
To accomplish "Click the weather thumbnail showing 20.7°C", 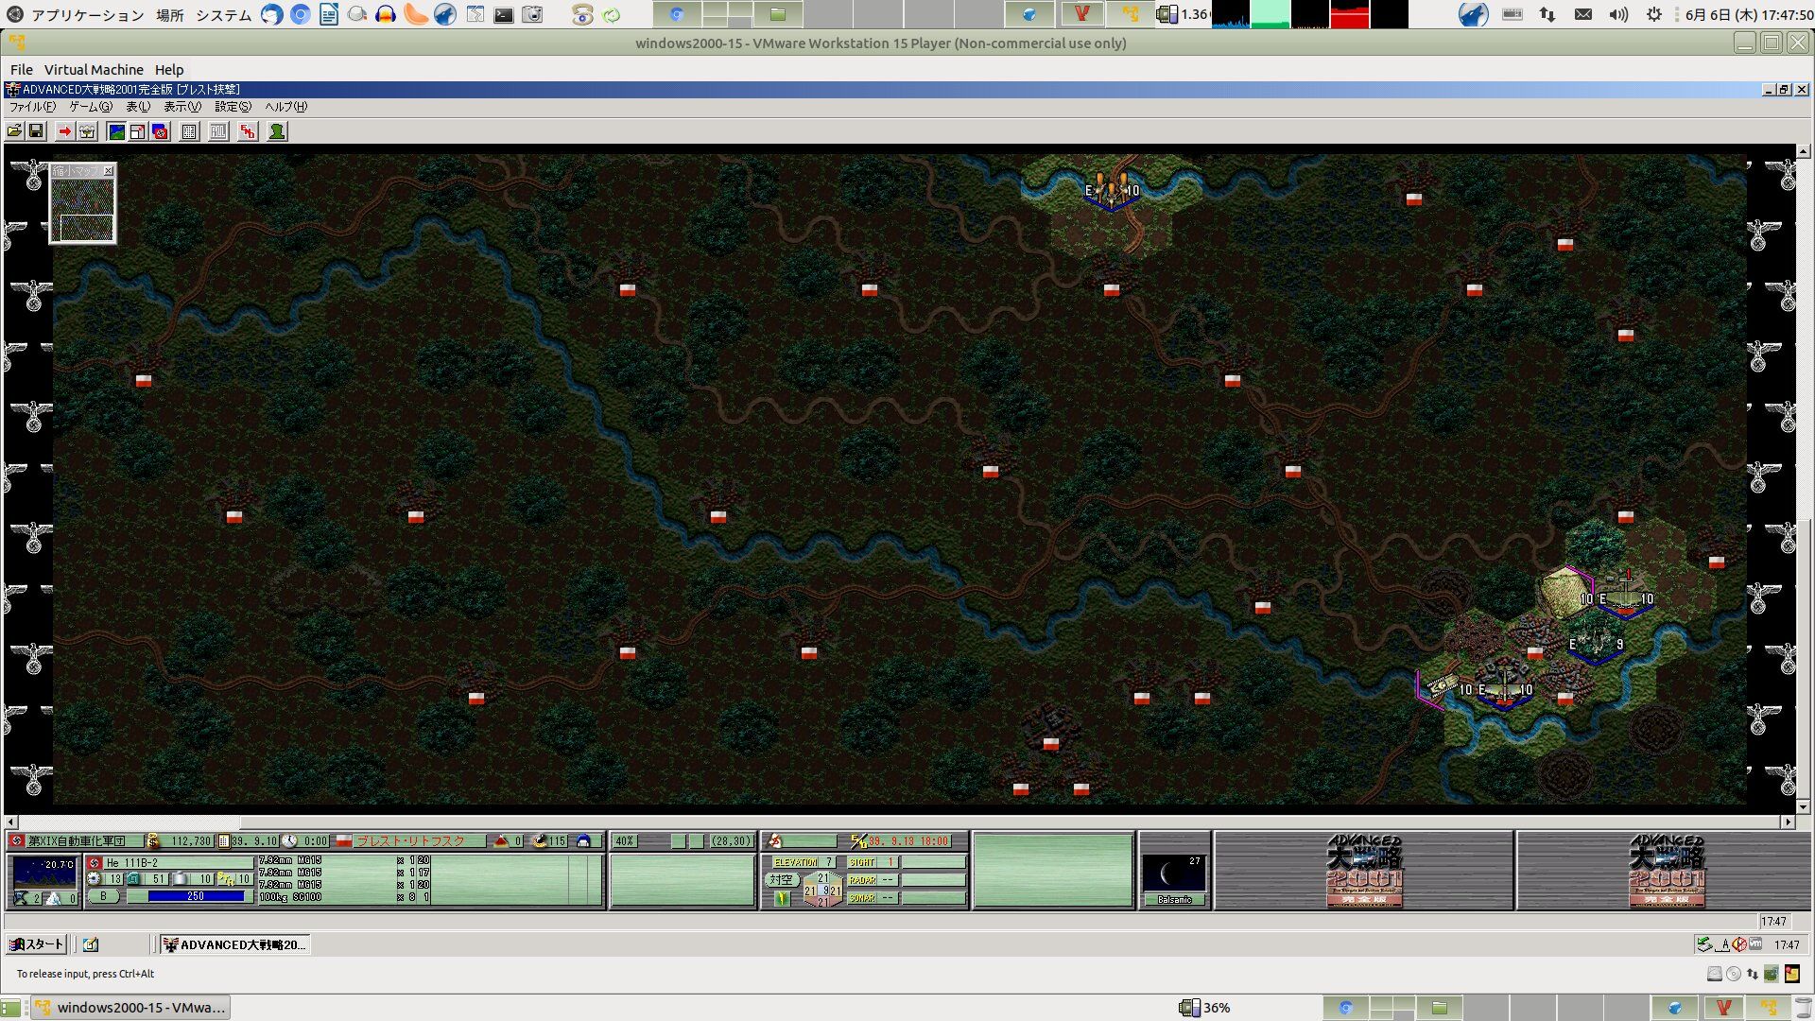I will tap(43, 872).
